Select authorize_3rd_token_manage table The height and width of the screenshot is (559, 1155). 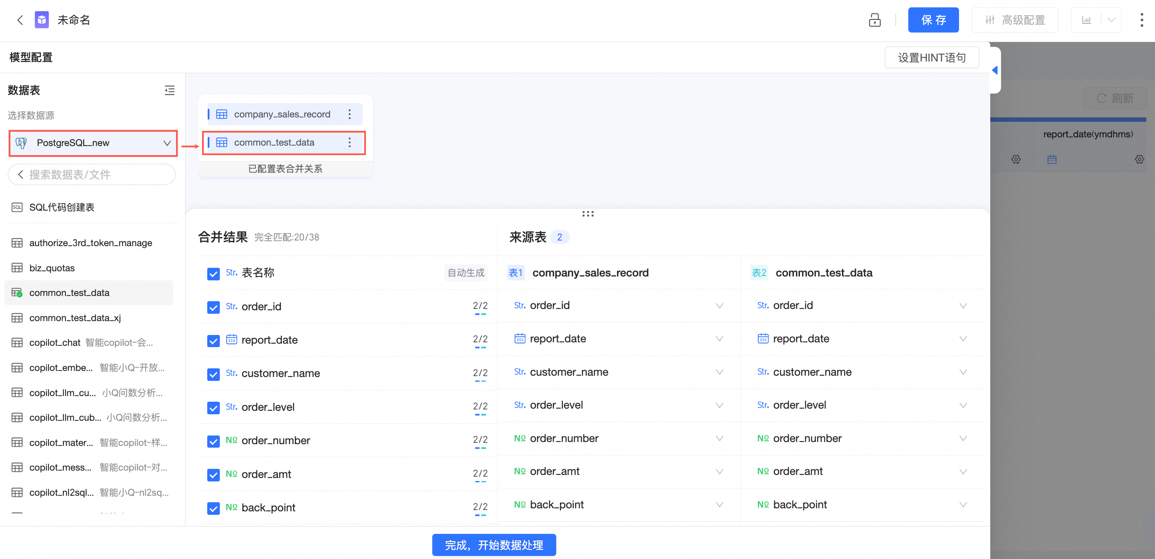91,243
